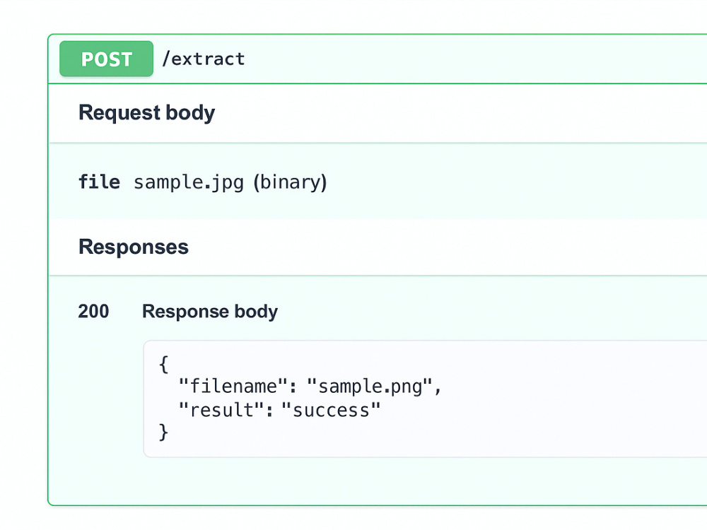
Task: Click the file parameter label
Action: 99,182
